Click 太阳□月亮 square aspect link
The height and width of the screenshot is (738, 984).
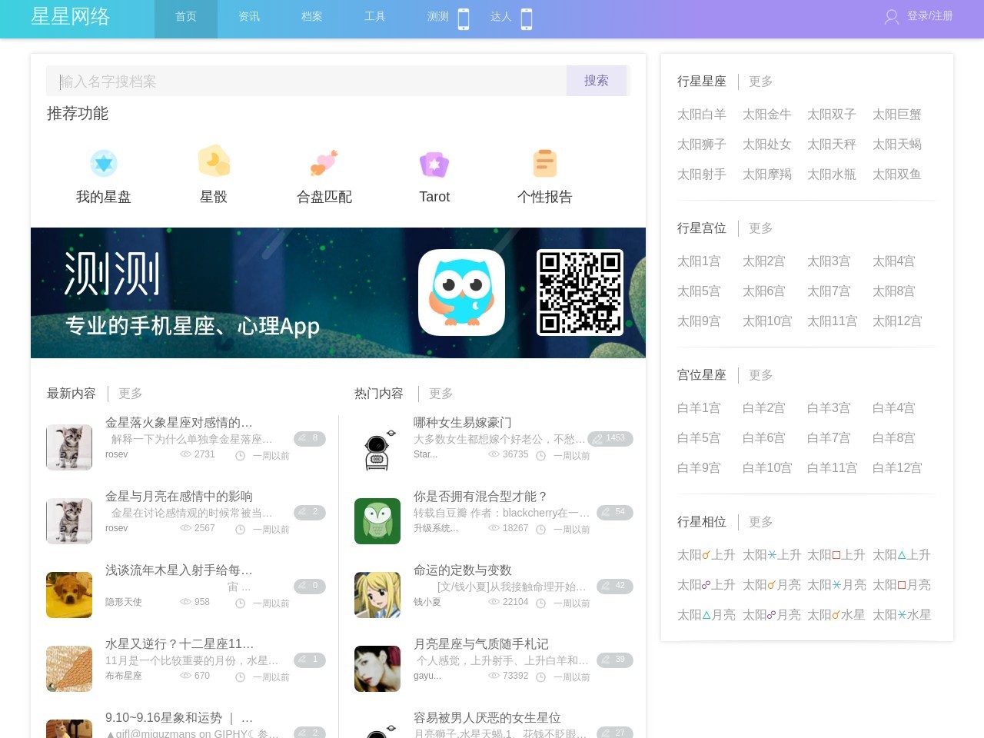point(902,585)
